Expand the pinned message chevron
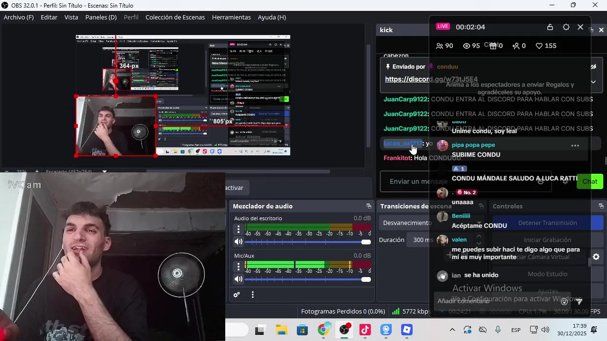This screenshot has height=341, width=607. pyautogui.click(x=593, y=82)
